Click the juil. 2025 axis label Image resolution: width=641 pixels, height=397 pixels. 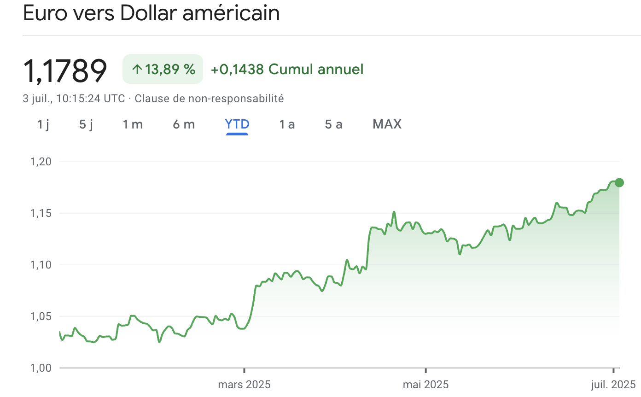(612, 385)
